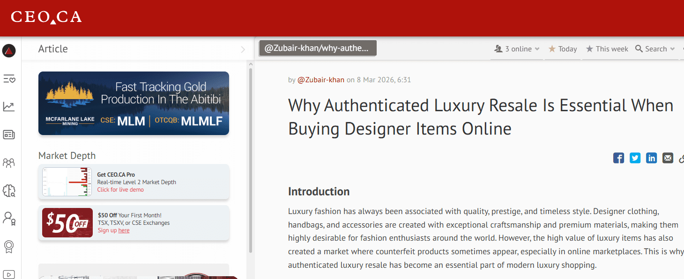
Task: Share article on Facebook
Action: pos(618,158)
